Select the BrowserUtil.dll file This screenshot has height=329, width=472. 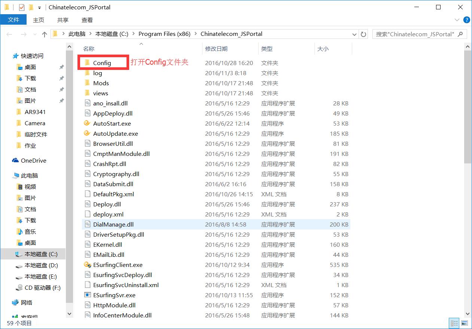[x=113, y=144]
